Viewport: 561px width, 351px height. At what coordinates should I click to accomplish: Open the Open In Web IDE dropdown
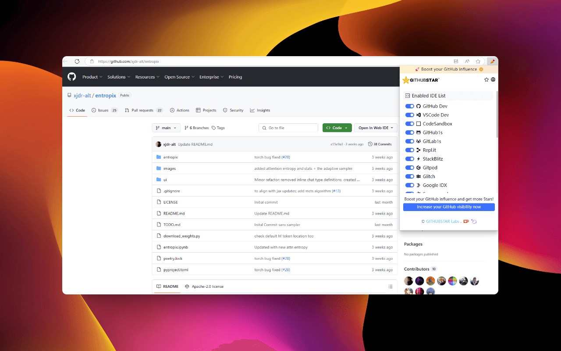(376, 128)
